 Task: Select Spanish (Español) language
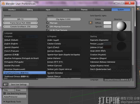24,47
